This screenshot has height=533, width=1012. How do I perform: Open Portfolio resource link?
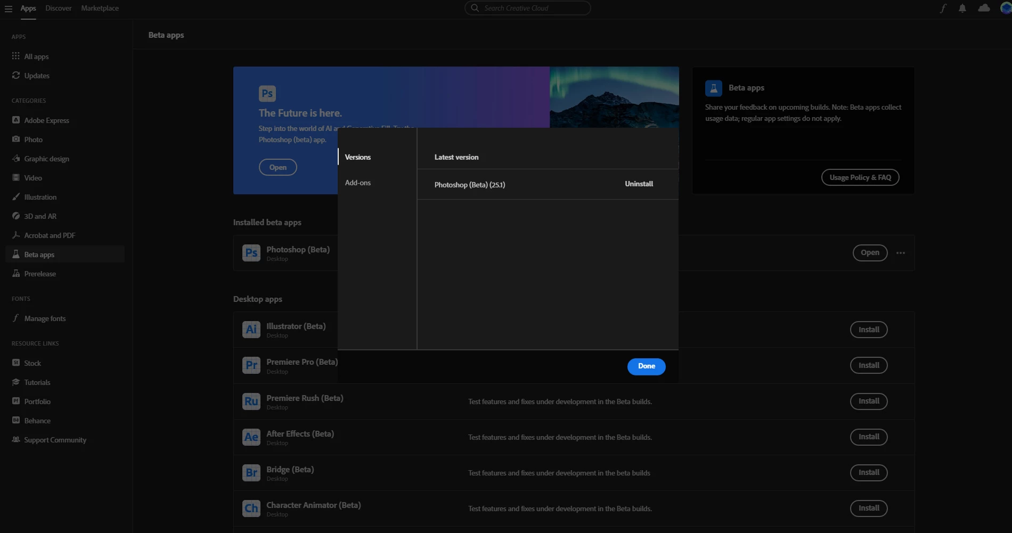(65, 401)
